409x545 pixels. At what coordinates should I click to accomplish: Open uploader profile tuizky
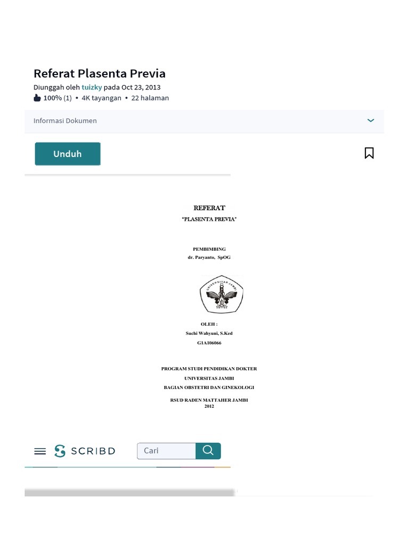pos(92,87)
